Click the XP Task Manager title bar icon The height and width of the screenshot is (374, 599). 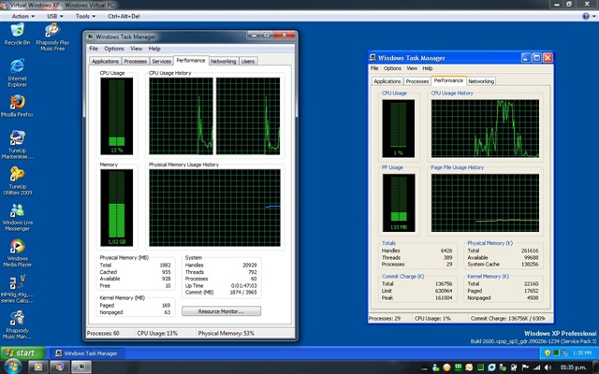coord(373,58)
